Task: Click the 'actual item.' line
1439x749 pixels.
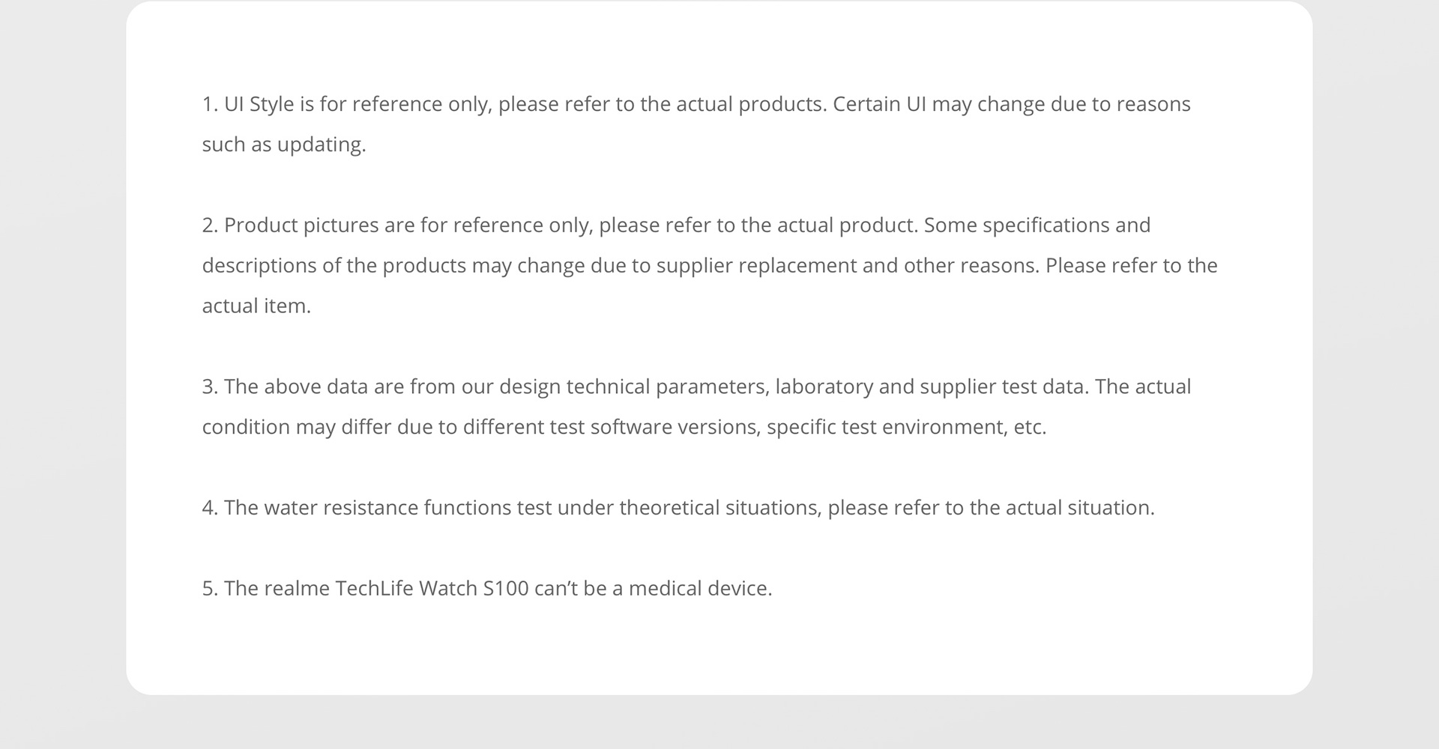Action: [256, 306]
